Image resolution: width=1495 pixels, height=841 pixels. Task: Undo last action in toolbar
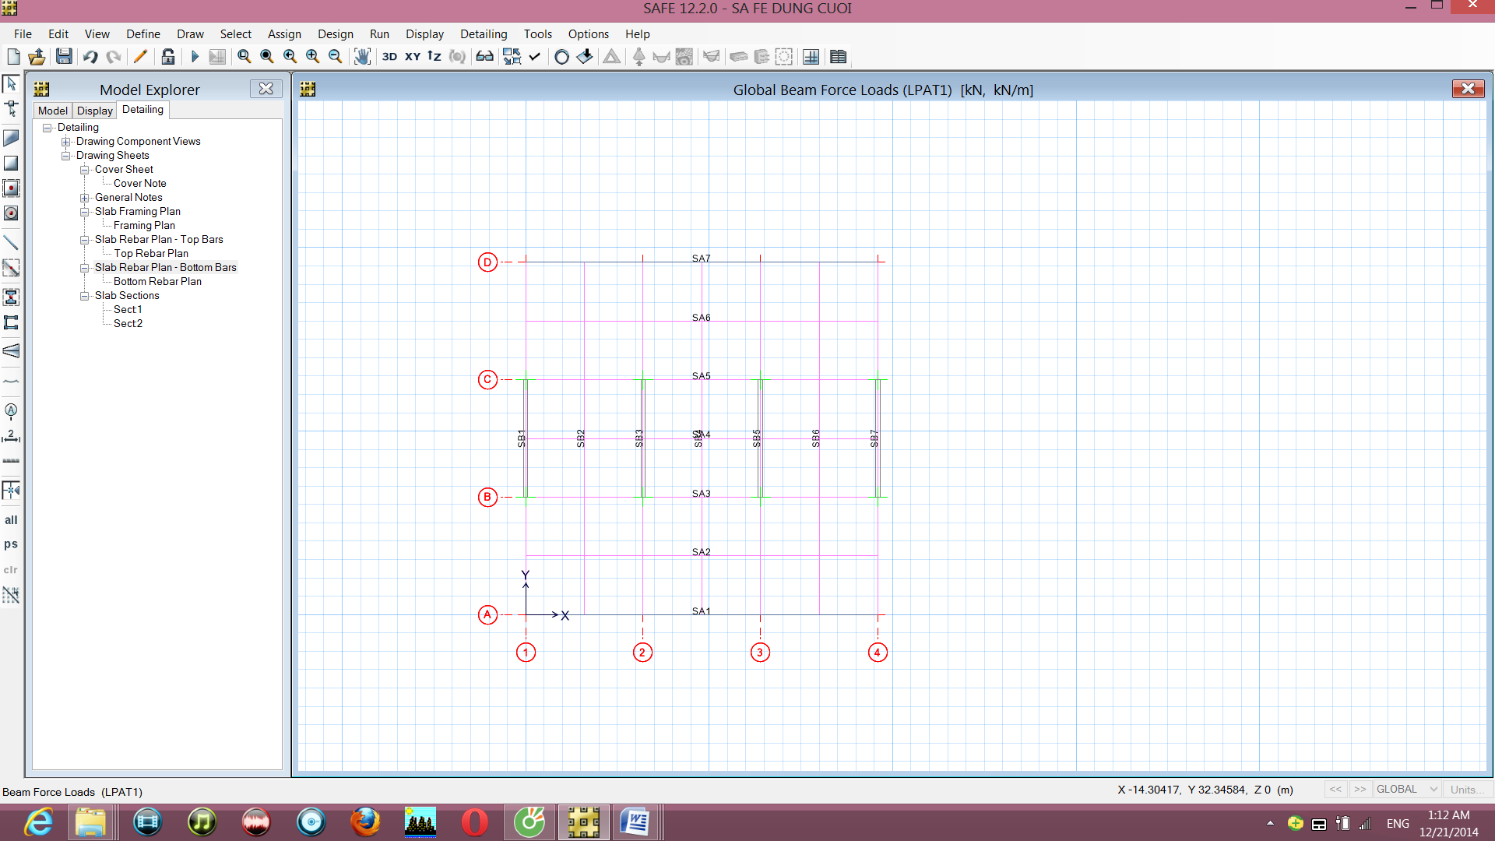90,56
